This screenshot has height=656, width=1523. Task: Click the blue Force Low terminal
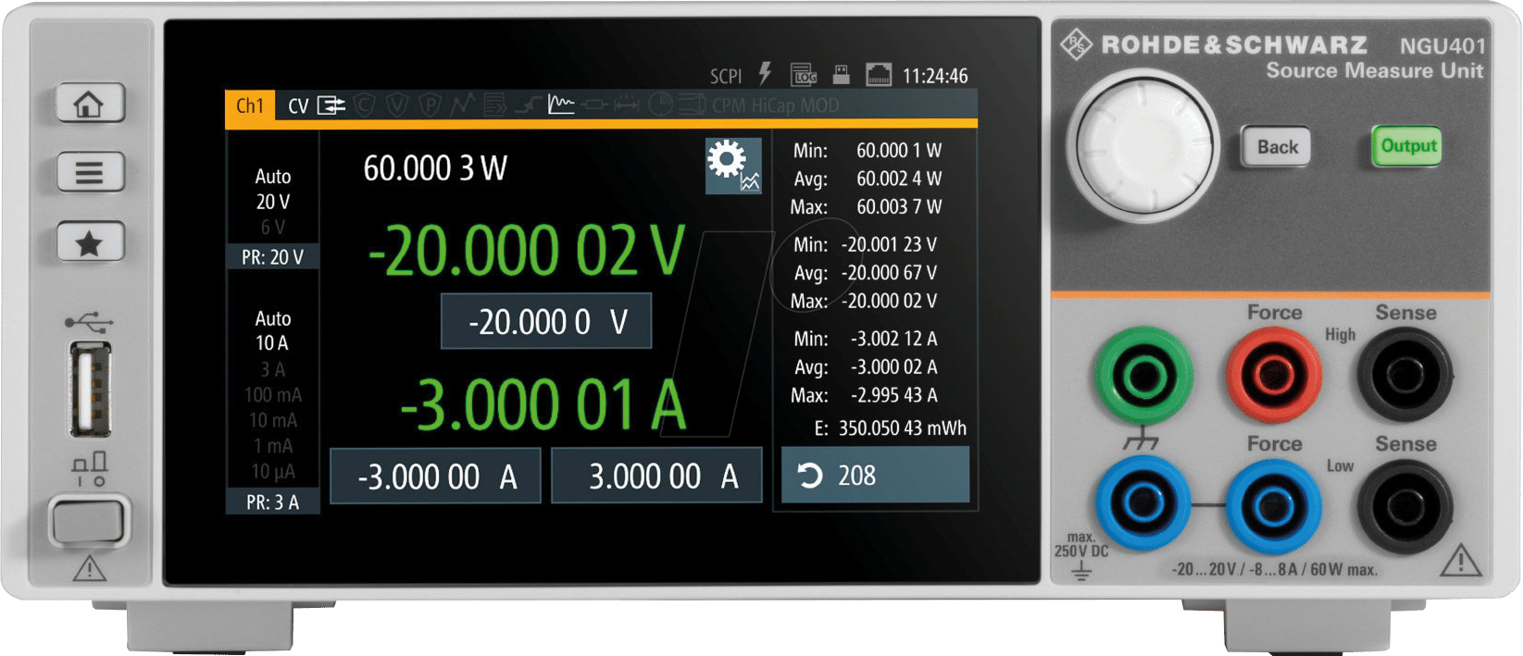1274,505
